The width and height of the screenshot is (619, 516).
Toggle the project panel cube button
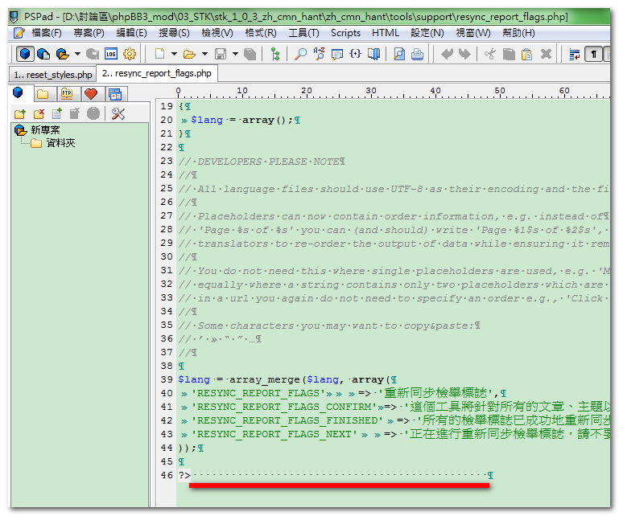(x=26, y=54)
